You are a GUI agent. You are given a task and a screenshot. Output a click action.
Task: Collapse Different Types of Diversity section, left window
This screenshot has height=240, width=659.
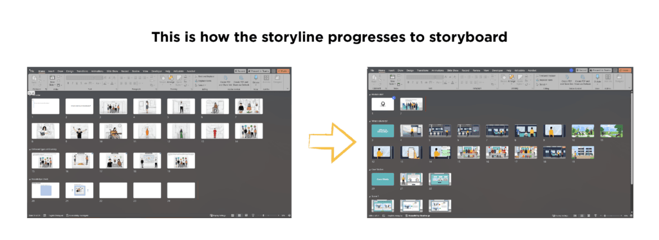(x=30, y=149)
